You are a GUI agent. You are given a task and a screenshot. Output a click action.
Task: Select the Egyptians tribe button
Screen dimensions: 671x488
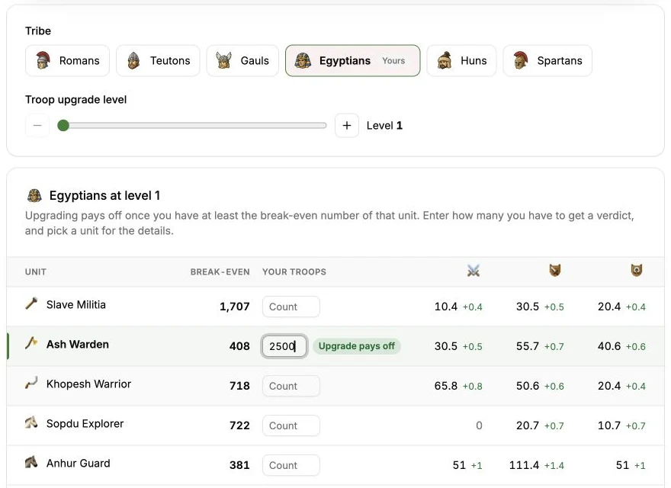(352, 61)
